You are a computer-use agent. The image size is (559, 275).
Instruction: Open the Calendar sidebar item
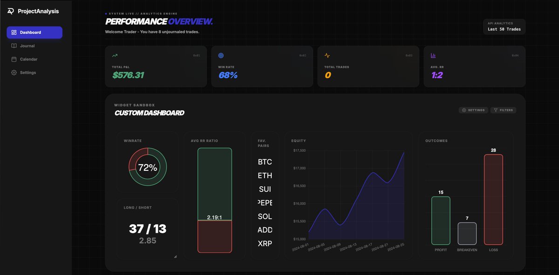[x=34, y=59]
